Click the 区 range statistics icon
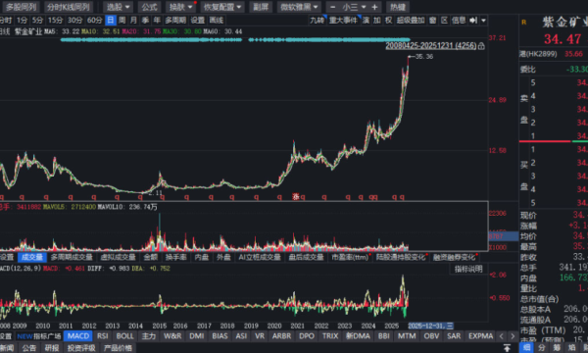The image size is (588, 353). click(x=444, y=20)
